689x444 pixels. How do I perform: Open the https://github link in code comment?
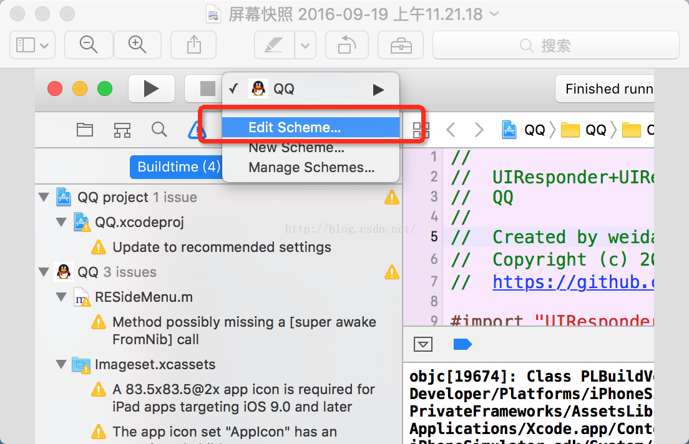coord(573,282)
